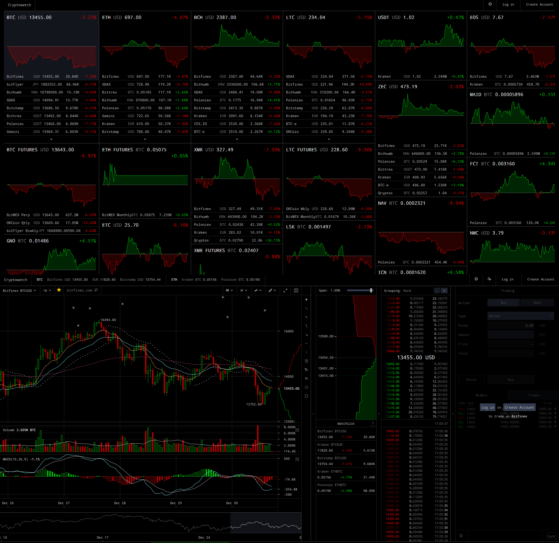This screenshot has height=543, width=559.
Task: Open the ETH tab in ticker bar
Action: coord(174,280)
